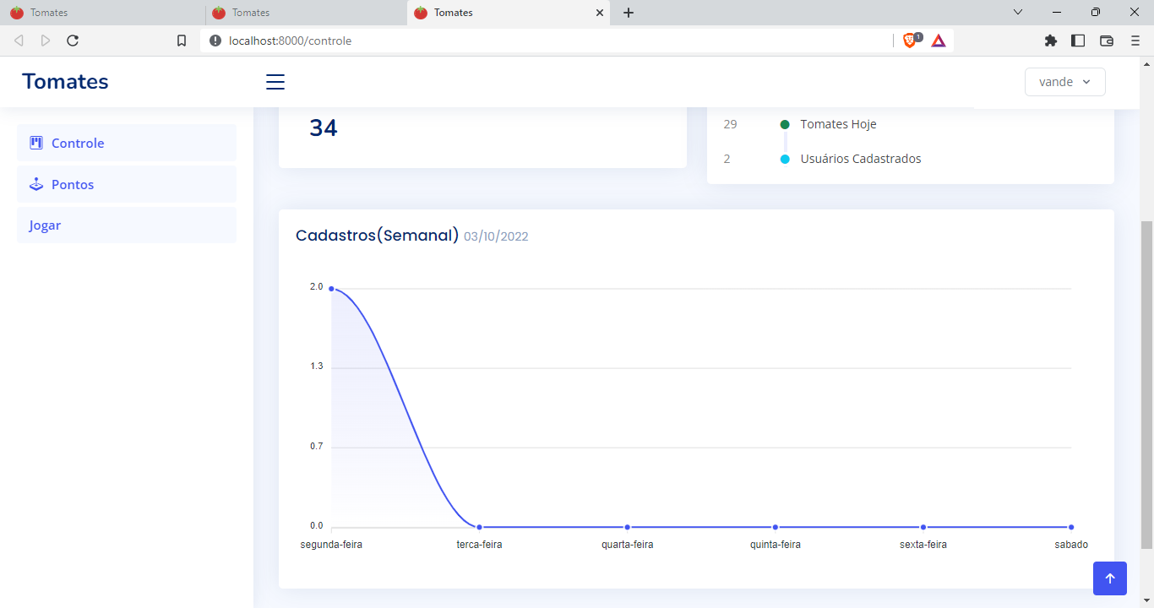Viewport: 1154px width, 608px height.
Task: Open the browser extensions puzzle icon
Action: click(x=1051, y=41)
